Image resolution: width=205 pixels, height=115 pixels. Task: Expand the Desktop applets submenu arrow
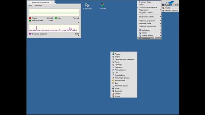(160, 35)
